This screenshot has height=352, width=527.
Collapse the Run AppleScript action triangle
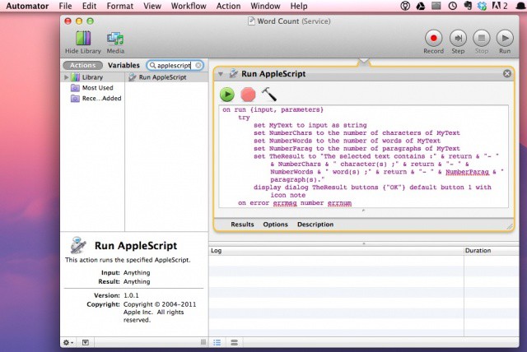click(x=222, y=74)
